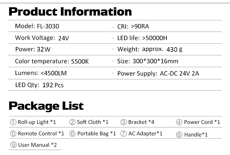Click the circled number 7 icon

124,134
